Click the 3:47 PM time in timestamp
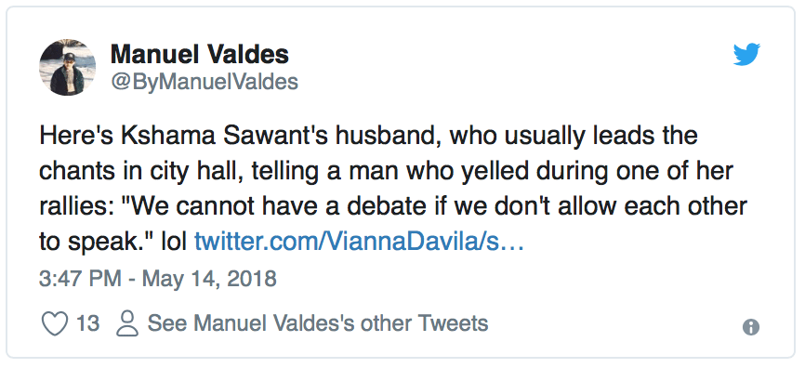 (80, 279)
